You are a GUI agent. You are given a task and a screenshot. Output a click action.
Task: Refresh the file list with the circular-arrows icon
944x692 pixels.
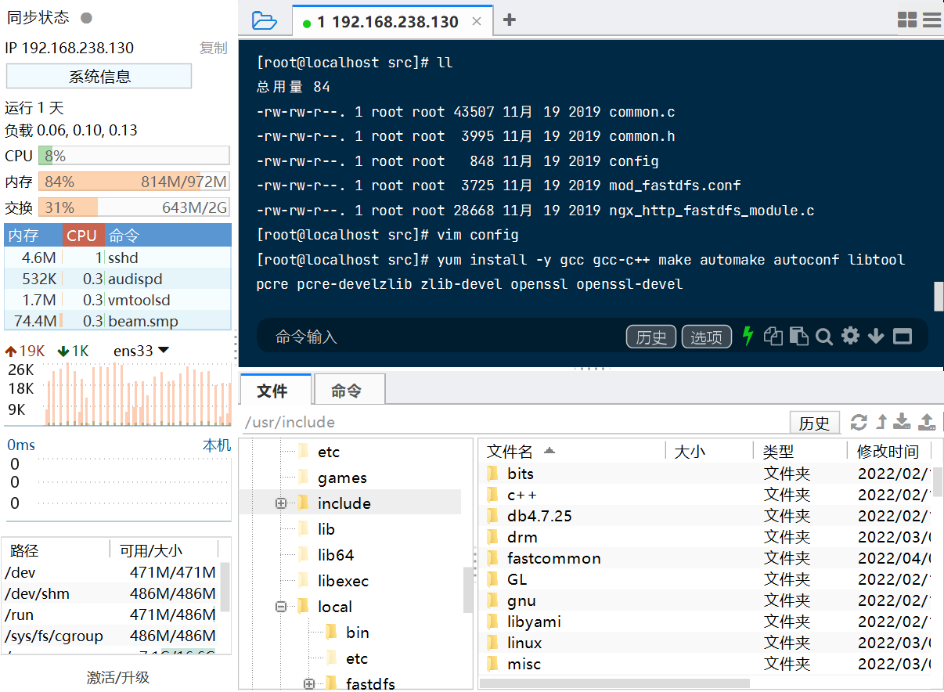pyautogui.click(x=859, y=422)
